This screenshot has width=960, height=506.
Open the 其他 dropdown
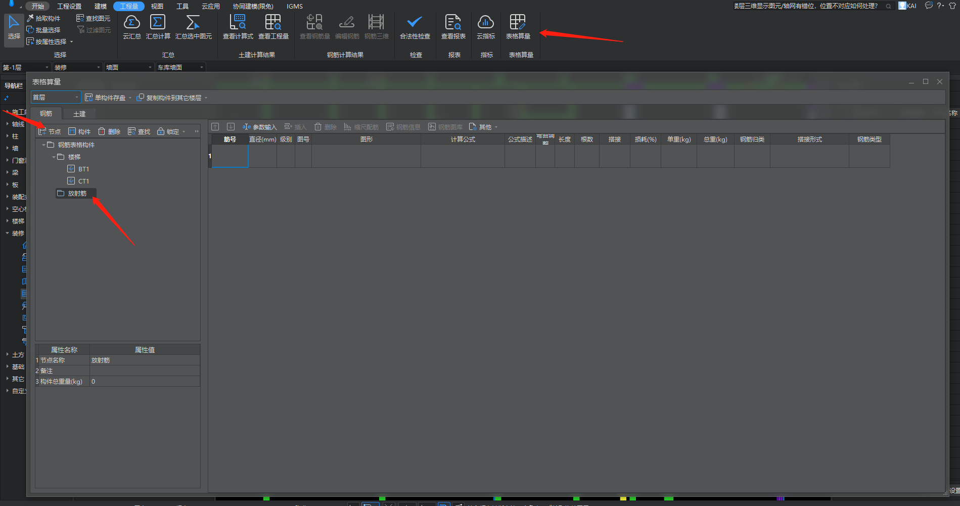[483, 127]
